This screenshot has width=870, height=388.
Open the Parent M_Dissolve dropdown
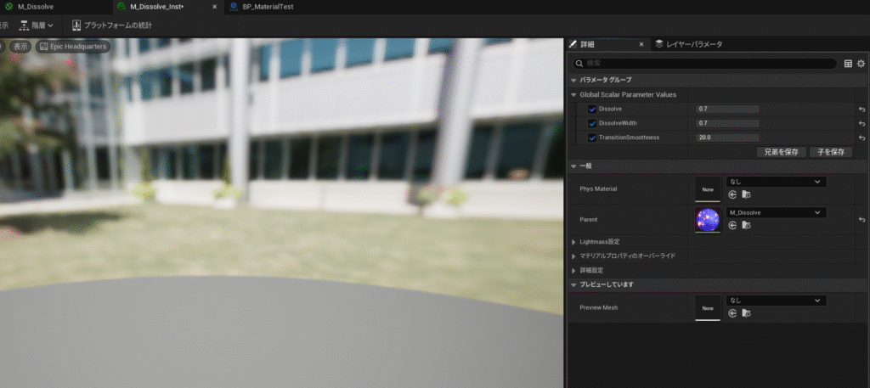[x=777, y=213]
